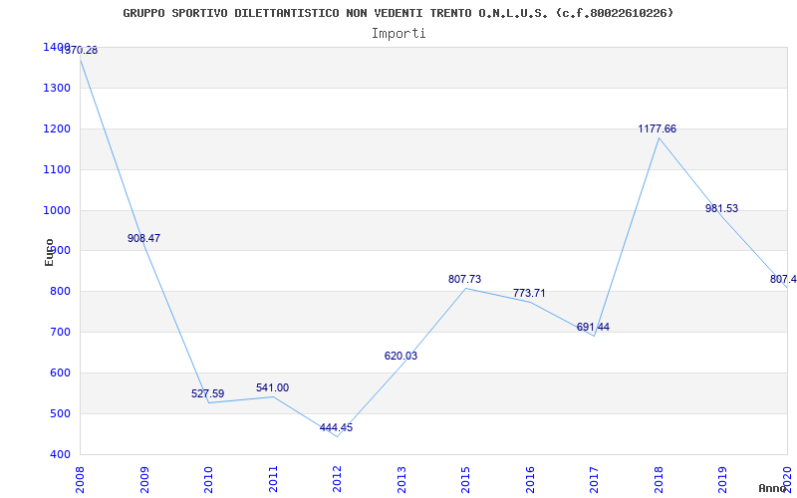This screenshot has width=797, height=498.
Task: Click the 444.45 data label
Action: coord(336,427)
